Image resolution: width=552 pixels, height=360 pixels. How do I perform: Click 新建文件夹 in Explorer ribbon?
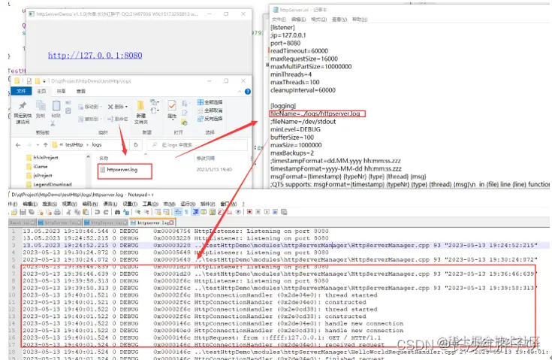141,113
